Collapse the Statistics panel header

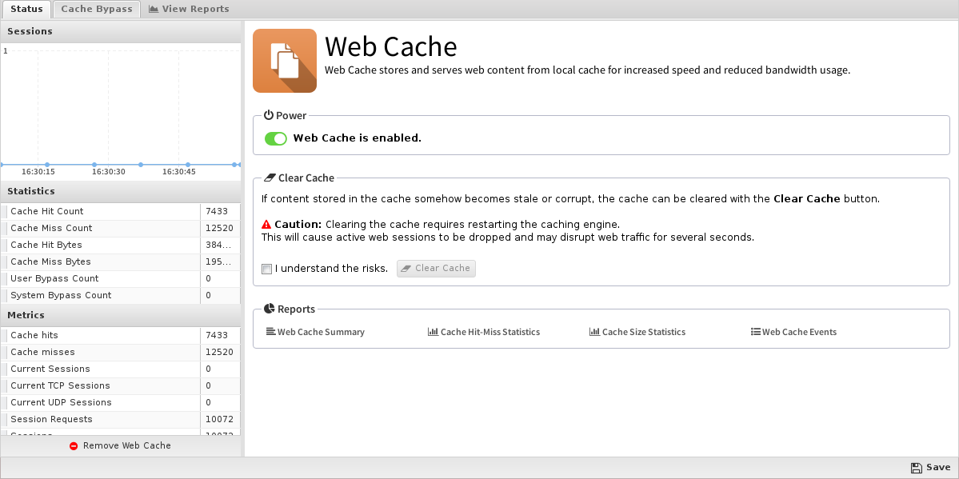(121, 191)
